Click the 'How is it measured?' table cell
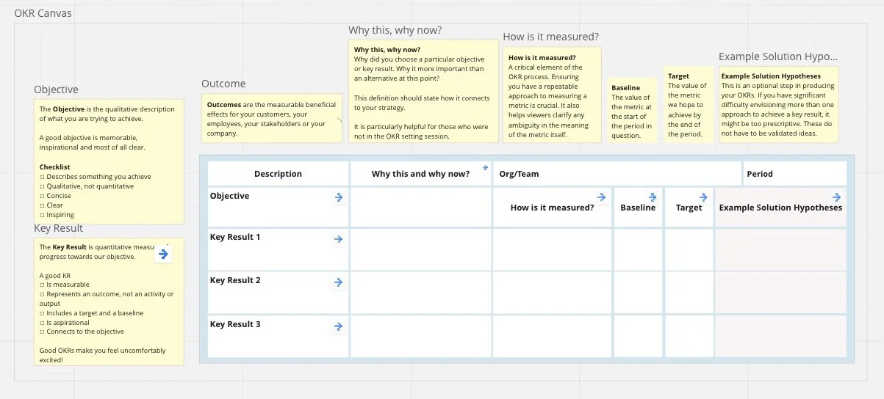This screenshot has width=884, height=399. 552,208
